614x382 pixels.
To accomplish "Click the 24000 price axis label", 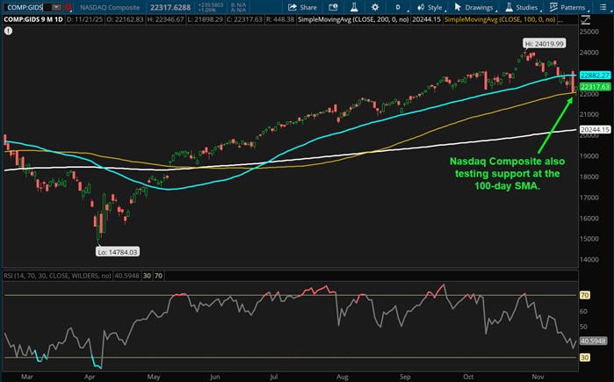I will (589, 52).
